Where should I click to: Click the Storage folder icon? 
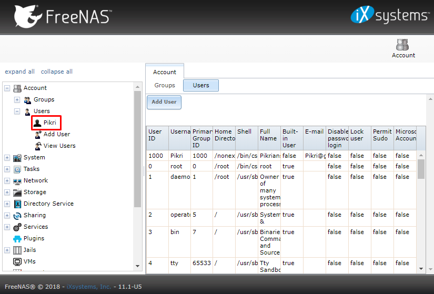pos(17,192)
